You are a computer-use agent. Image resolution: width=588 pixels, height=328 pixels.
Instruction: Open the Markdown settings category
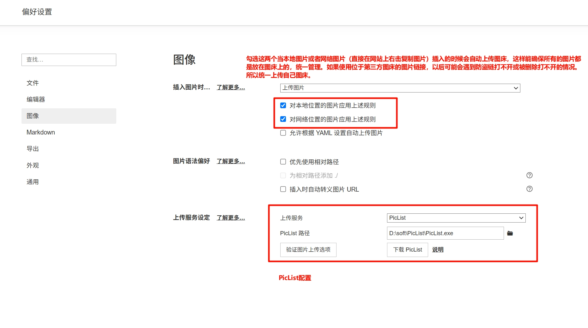pos(69,132)
